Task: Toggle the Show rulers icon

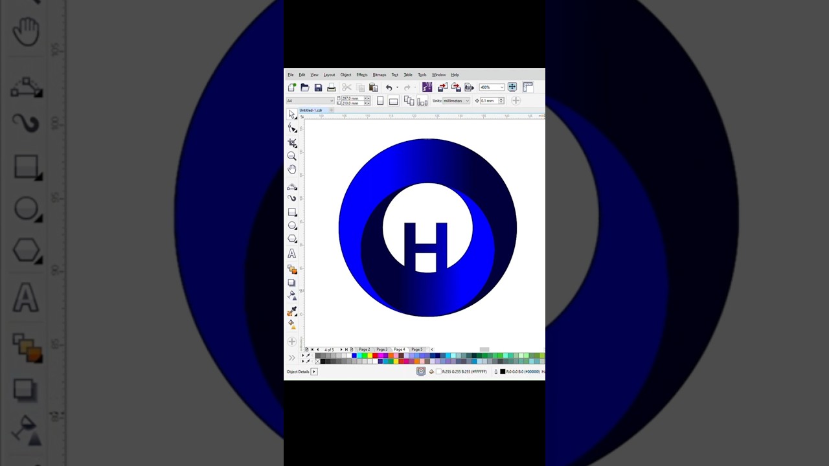Action: pyautogui.click(x=528, y=87)
